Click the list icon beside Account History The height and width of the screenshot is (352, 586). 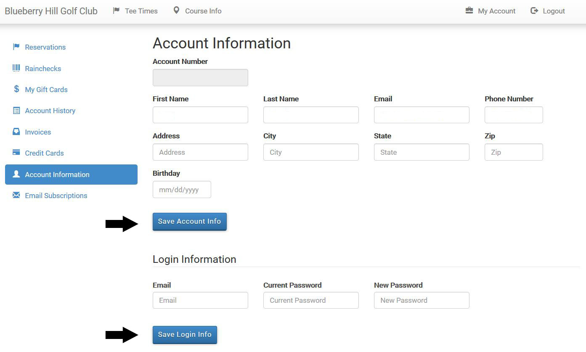(16, 111)
